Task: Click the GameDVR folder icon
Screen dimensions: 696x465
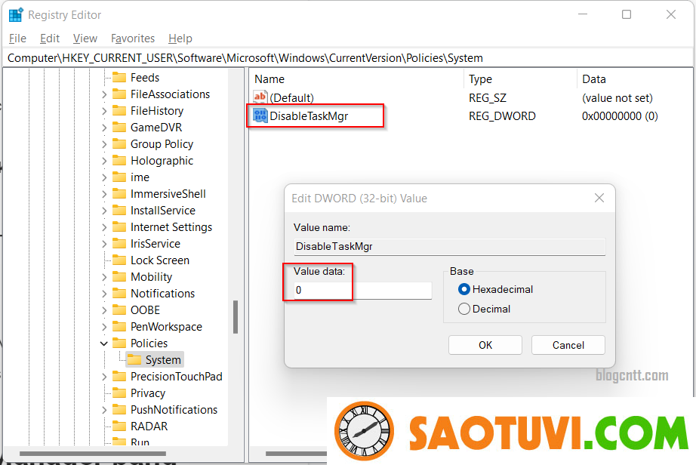Action: [119, 128]
